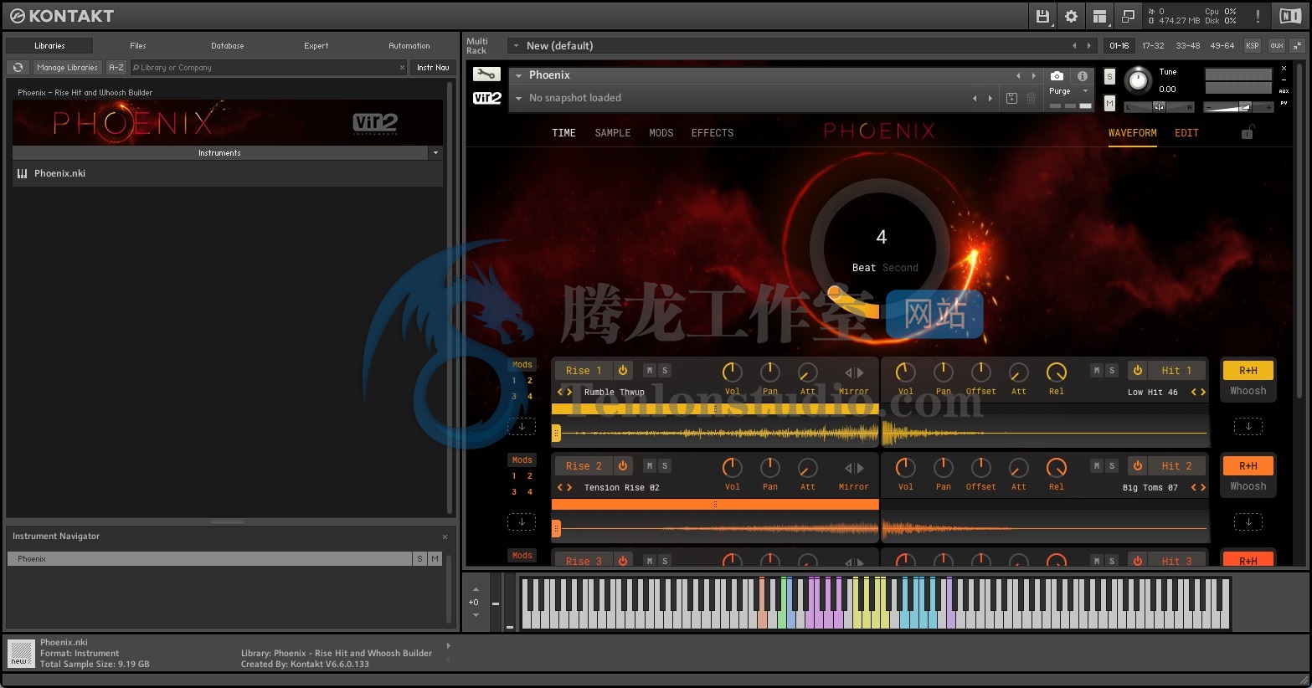Save snapshot icon beside snapshot arrows

click(x=1011, y=98)
